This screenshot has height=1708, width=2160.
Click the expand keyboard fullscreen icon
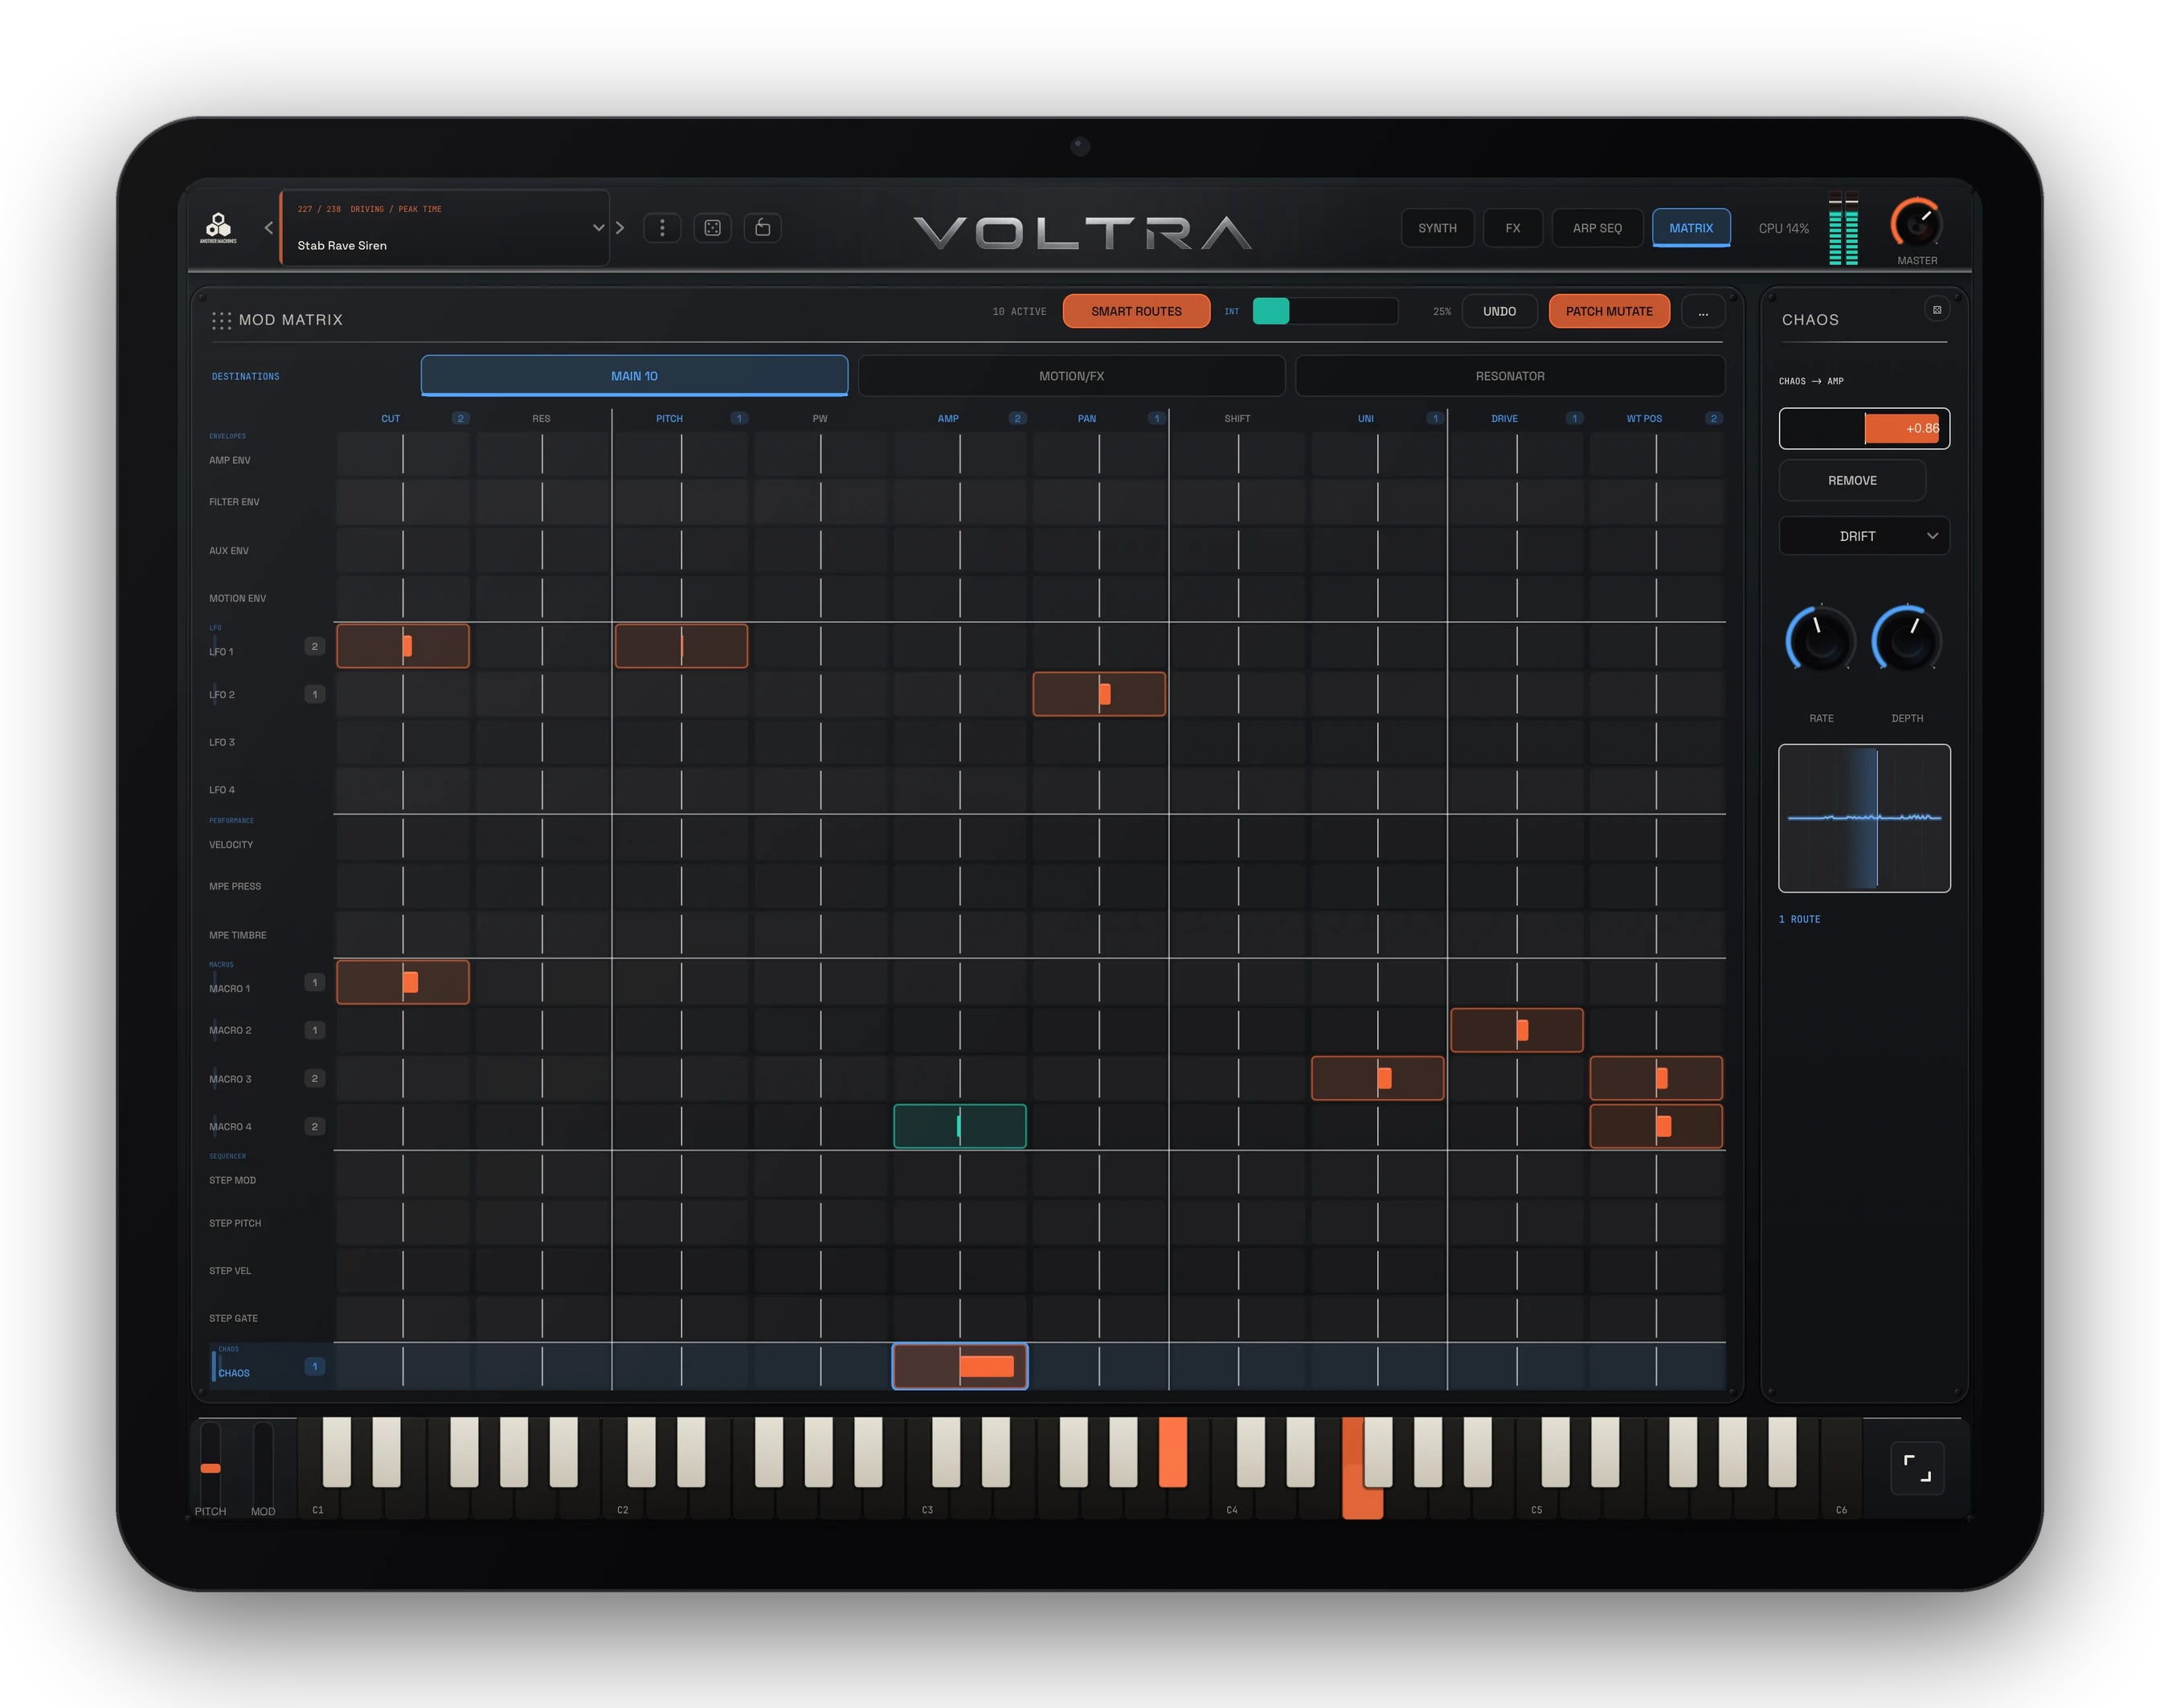[1917, 1468]
